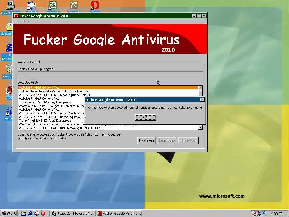Open the Start menu
The height and width of the screenshot is (217, 289).
(9, 214)
